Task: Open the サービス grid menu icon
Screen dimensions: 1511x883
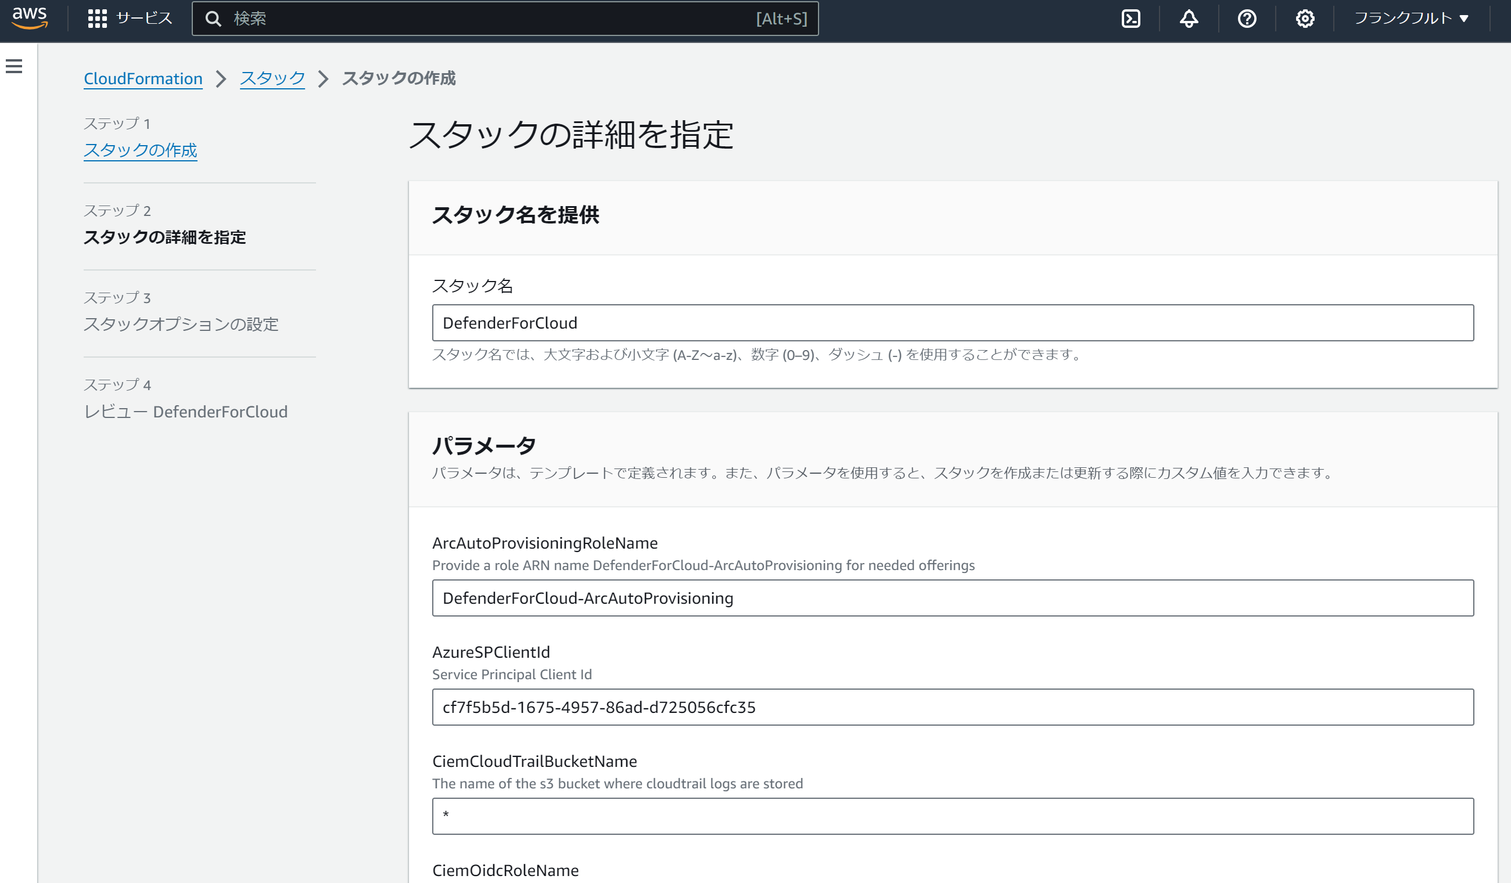Action: (x=97, y=19)
